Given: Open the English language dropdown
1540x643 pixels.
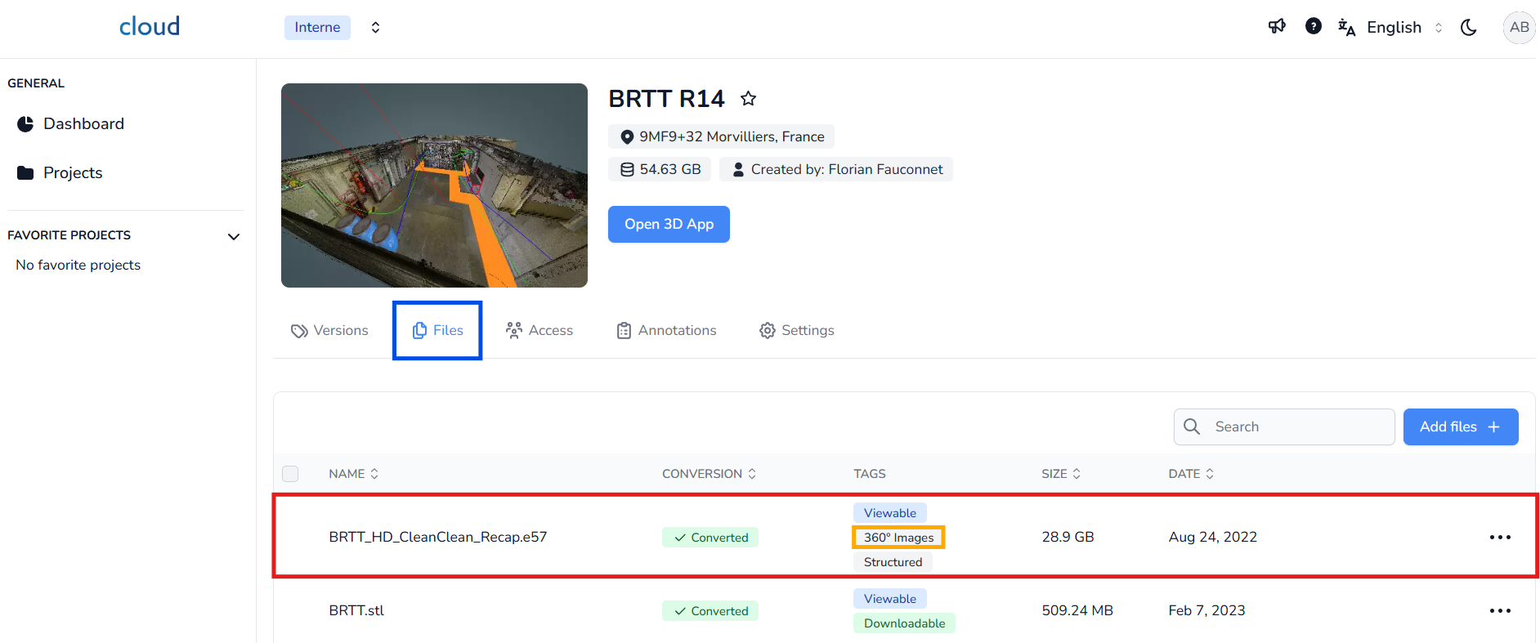Looking at the screenshot, I should 1393,27.
